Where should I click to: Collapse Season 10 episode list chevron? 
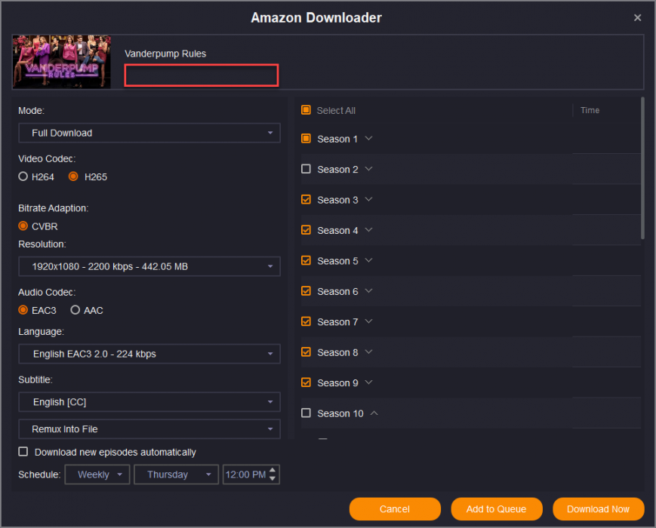pos(374,413)
